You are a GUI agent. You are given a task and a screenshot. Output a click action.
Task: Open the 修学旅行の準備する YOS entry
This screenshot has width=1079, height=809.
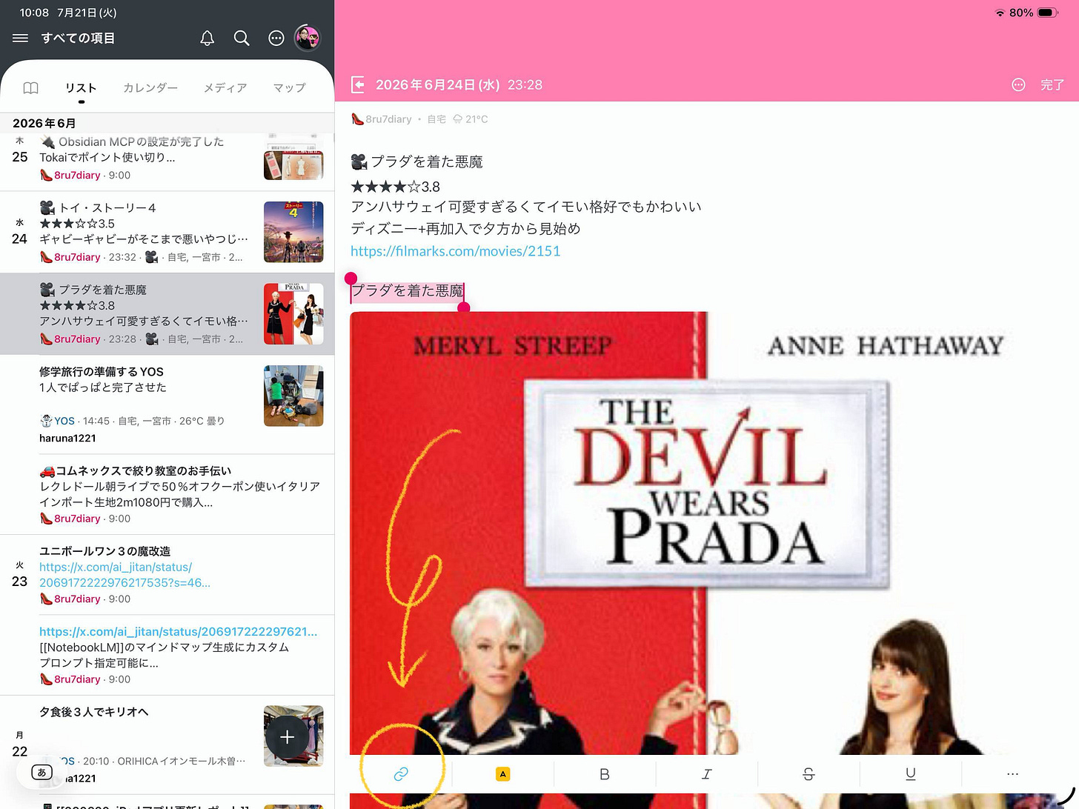click(167, 404)
